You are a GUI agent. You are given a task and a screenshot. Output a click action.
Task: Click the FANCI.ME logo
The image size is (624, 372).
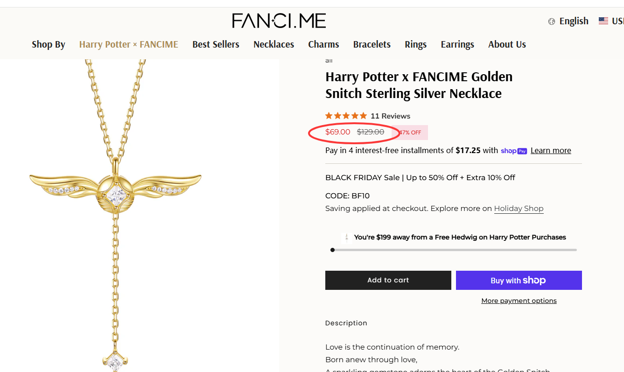(x=279, y=21)
